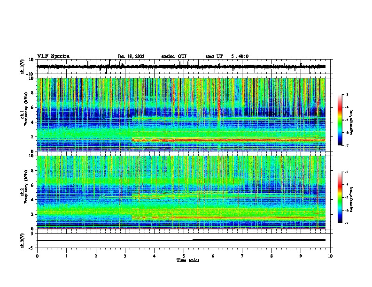The height and width of the screenshot is (287, 372).
Task: Click time axis tick label "2"
Action: click(x=96, y=256)
